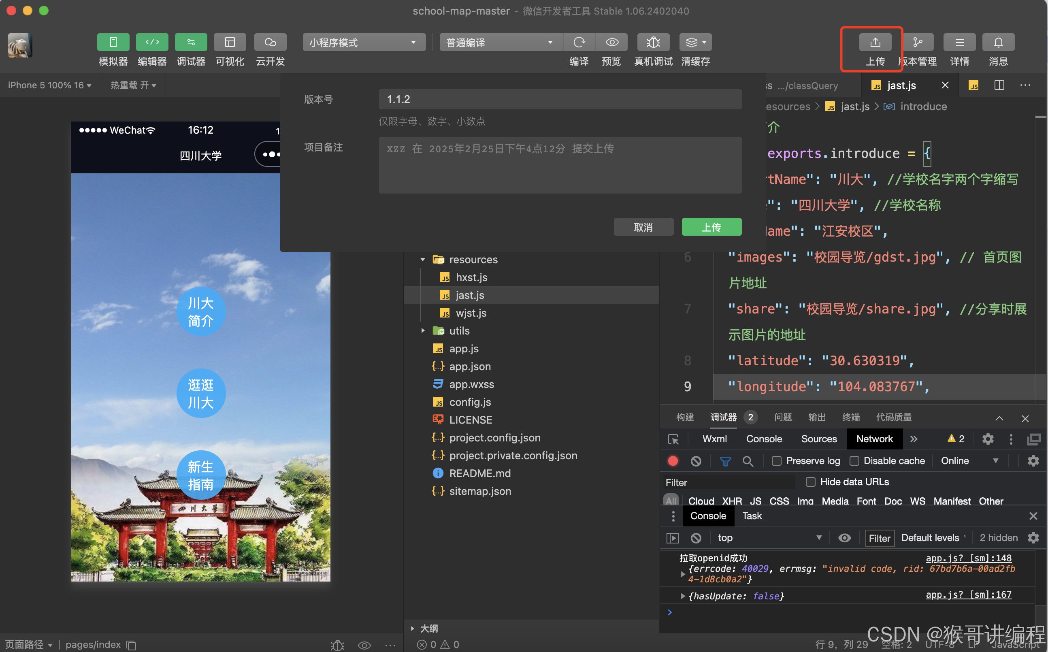Image resolution: width=1048 pixels, height=652 pixels.
Task: Click the 取消 cancel button
Action: point(643,227)
